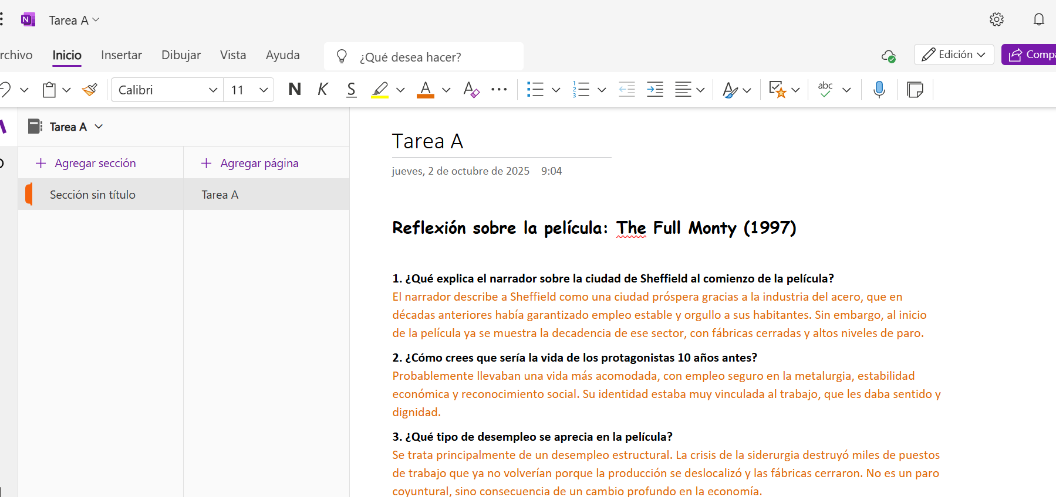Screen dimensions: 1056x497
Task: Click the decrease indent icon
Action: click(627, 90)
